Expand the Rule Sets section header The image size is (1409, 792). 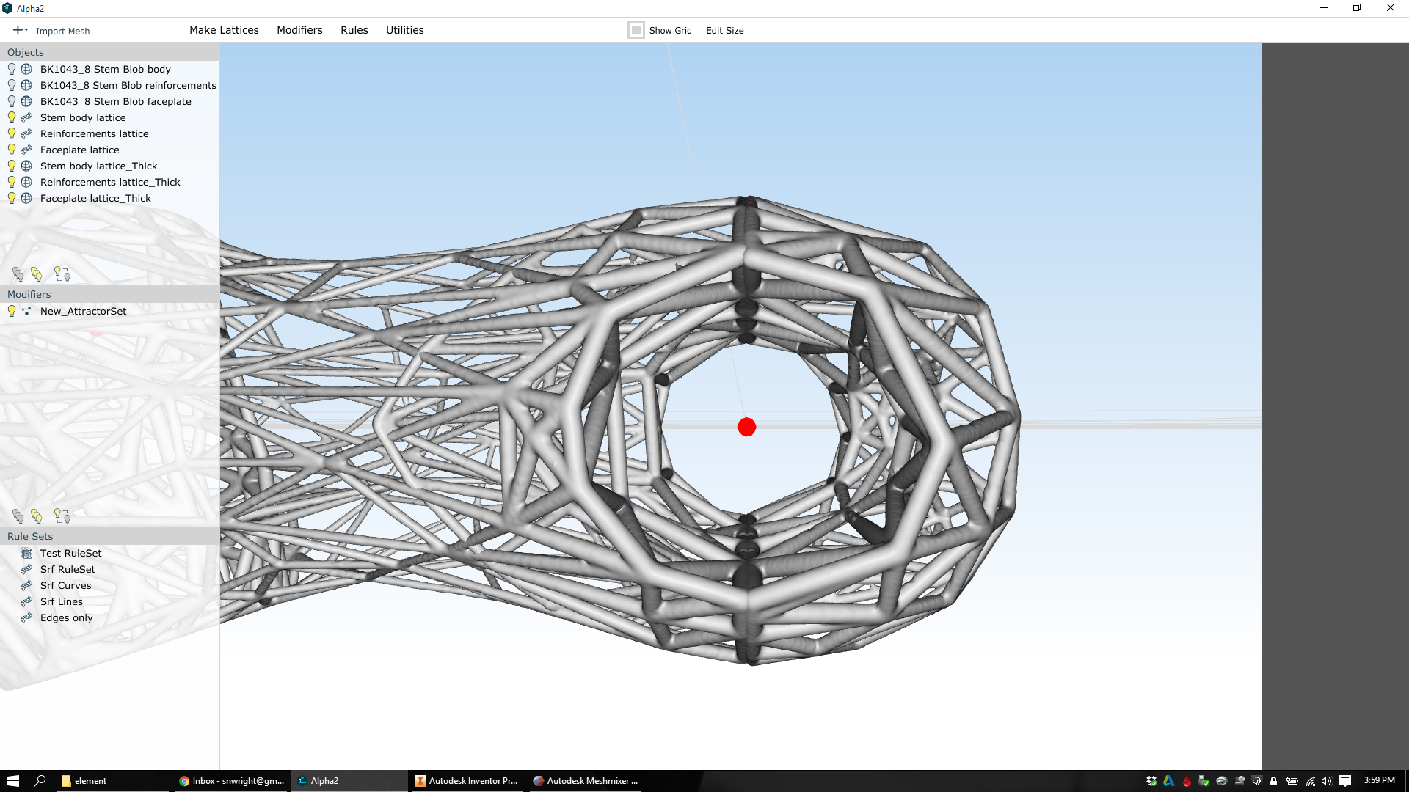tap(30, 536)
